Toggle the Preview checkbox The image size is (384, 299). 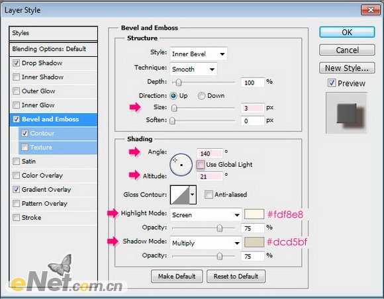point(332,83)
